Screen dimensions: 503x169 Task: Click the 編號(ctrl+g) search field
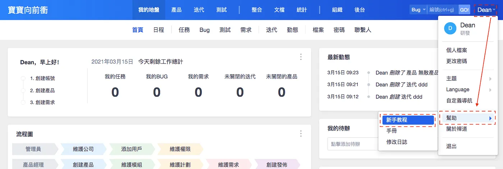(x=443, y=10)
